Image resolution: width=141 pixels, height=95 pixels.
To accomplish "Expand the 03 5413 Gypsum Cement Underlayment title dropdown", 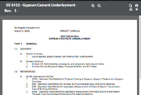I will (77, 6).
